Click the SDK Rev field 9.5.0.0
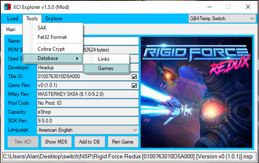259x163 pixels. (88, 121)
